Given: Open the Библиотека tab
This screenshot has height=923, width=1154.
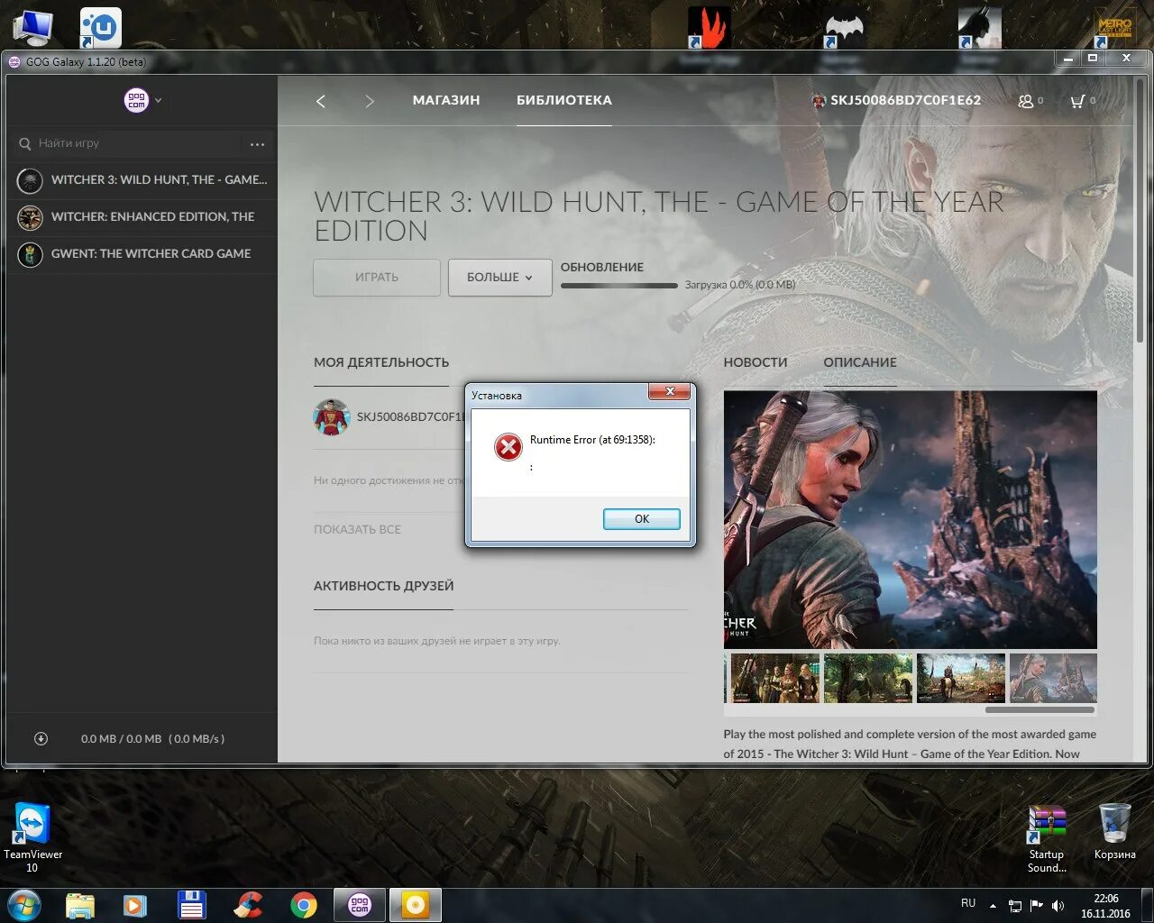Looking at the screenshot, I should tap(564, 100).
